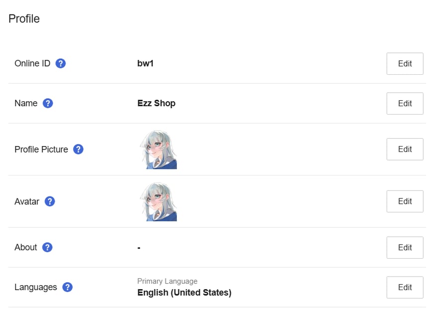Show help for Profile Picture
This screenshot has height=327, width=448.
pos(78,149)
